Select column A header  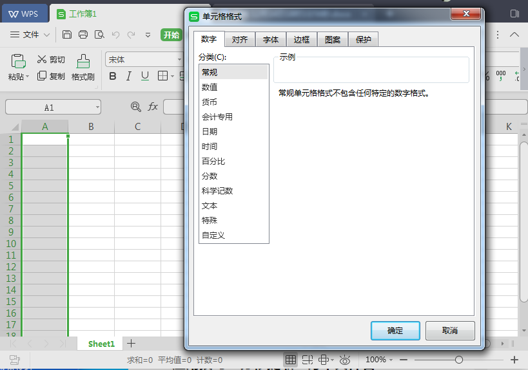[x=44, y=127]
